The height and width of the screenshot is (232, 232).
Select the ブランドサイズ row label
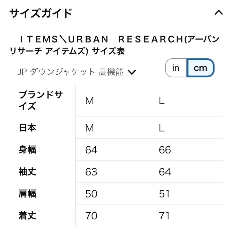[x=40, y=101]
